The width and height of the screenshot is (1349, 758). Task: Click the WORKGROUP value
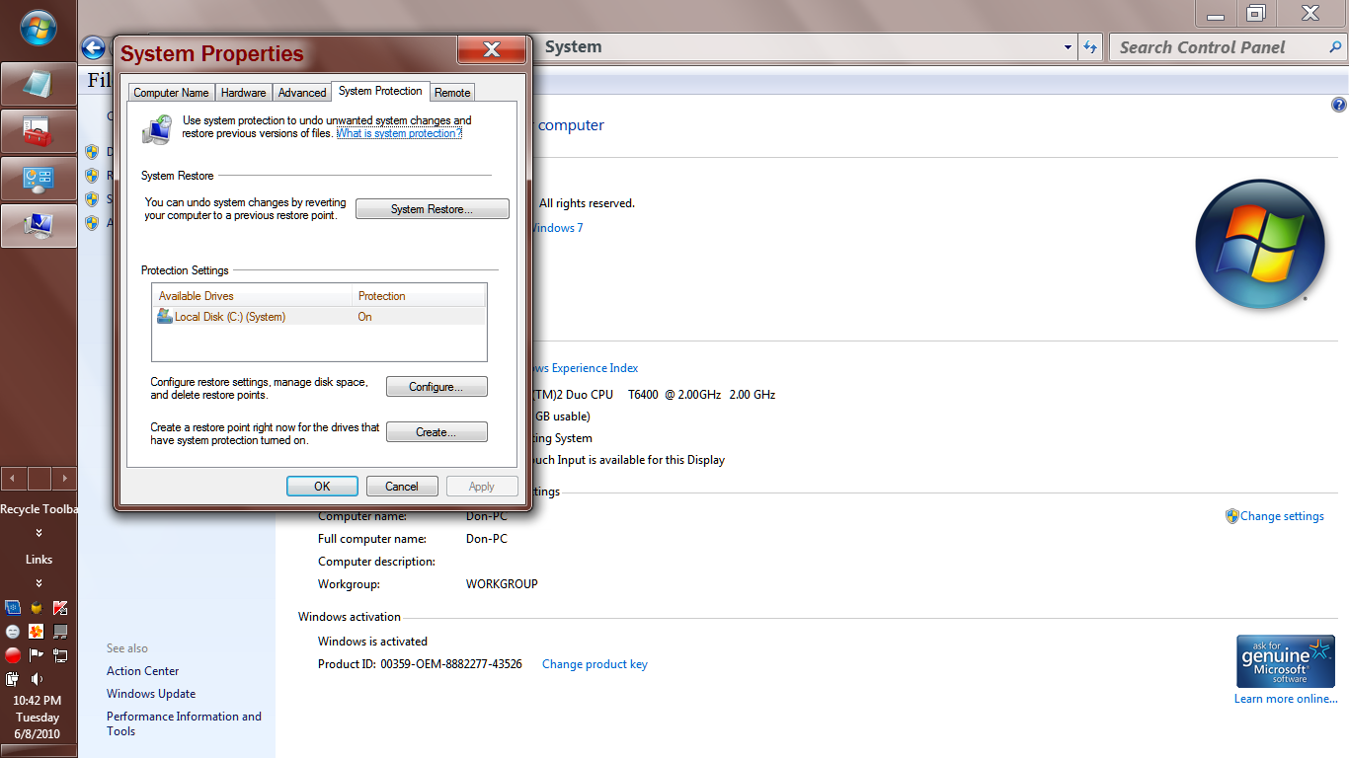click(502, 583)
